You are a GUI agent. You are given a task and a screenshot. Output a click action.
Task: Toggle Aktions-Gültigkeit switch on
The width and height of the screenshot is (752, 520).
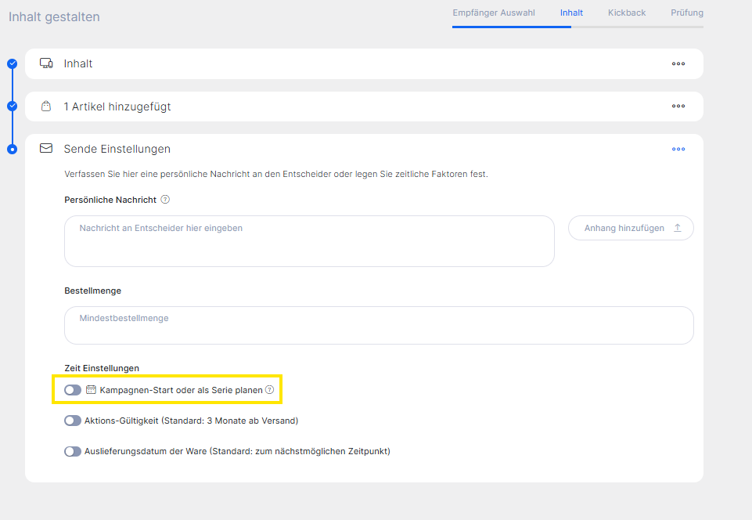tap(73, 421)
